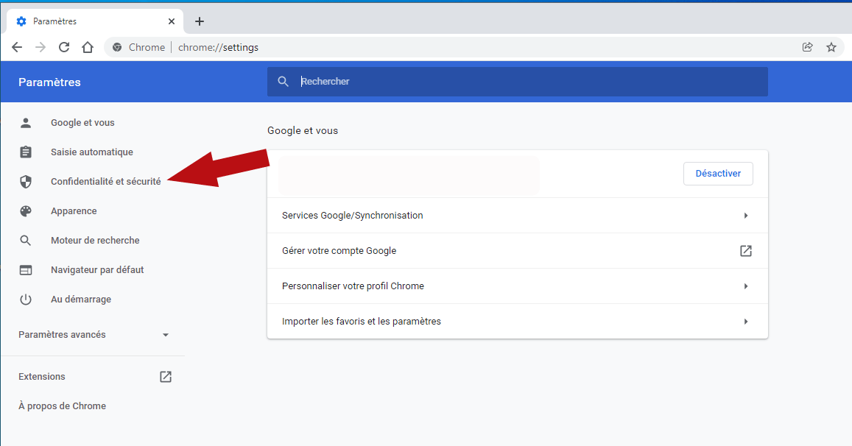Image resolution: width=852 pixels, height=446 pixels.
Task: Open Importer les favoris et les paramètres
Action: (x=517, y=321)
